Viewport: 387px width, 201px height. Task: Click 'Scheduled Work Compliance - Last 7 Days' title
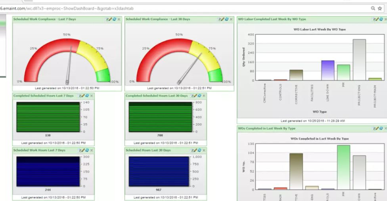[45, 19]
